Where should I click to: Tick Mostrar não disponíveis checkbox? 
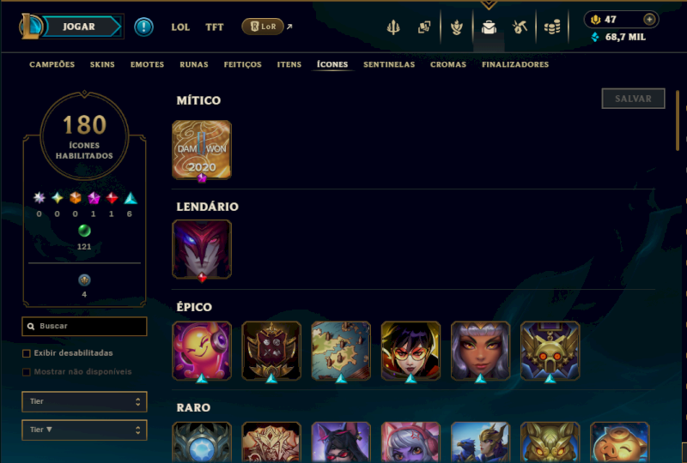[27, 372]
